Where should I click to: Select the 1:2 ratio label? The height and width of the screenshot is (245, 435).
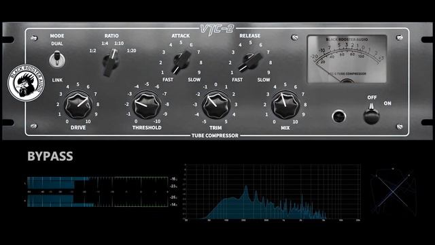(x=92, y=51)
